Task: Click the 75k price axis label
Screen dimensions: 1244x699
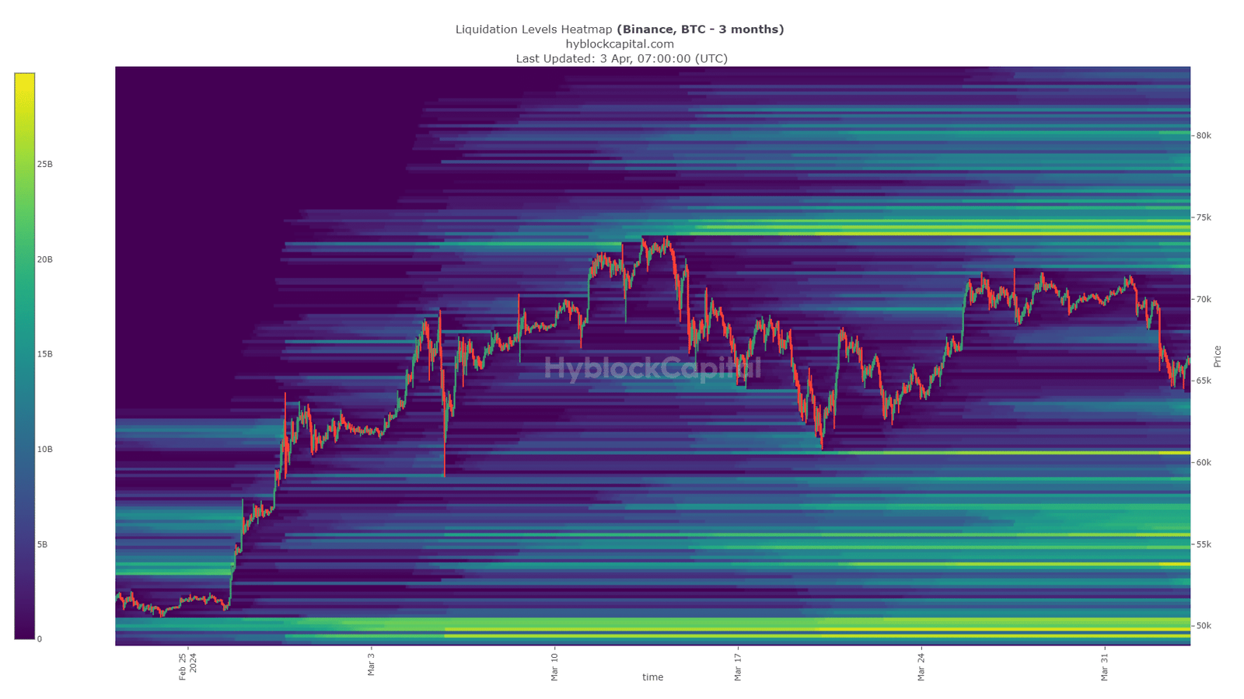Action: pyautogui.click(x=1204, y=217)
